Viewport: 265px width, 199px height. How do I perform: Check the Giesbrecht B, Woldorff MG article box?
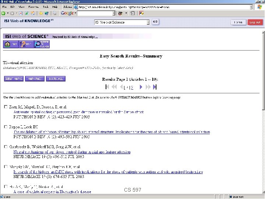click(6, 147)
